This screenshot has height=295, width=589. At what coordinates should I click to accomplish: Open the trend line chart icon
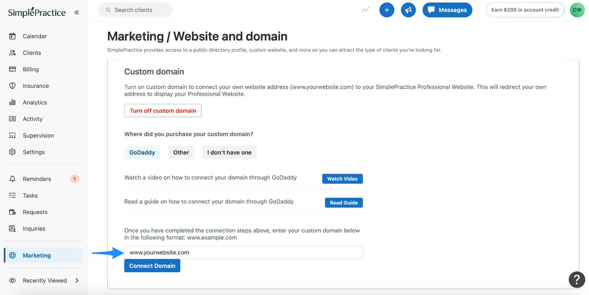(x=365, y=10)
